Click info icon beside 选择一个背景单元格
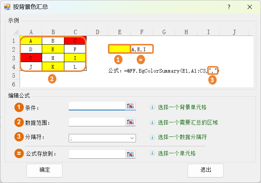The image size is (261, 183). (x=152, y=107)
